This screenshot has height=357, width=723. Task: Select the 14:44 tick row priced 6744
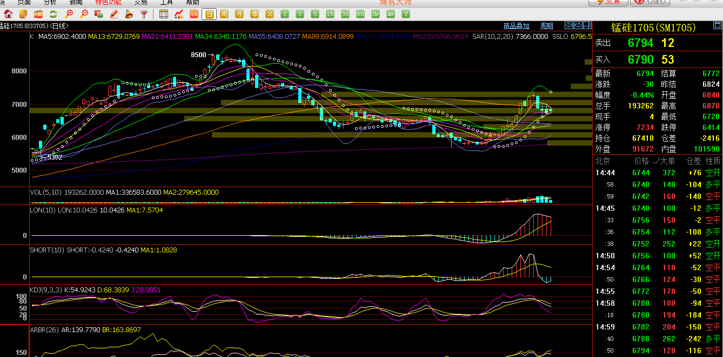coord(658,173)
